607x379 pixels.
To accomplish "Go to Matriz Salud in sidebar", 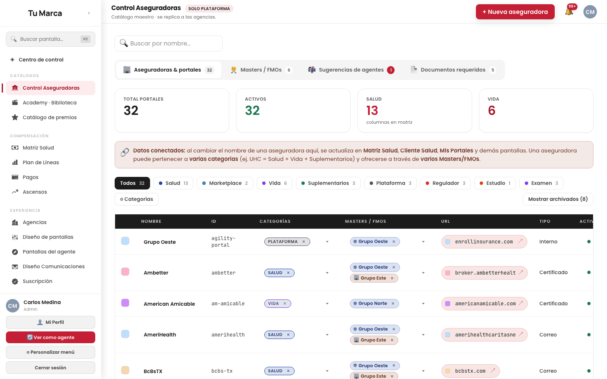I will point(51,148).
